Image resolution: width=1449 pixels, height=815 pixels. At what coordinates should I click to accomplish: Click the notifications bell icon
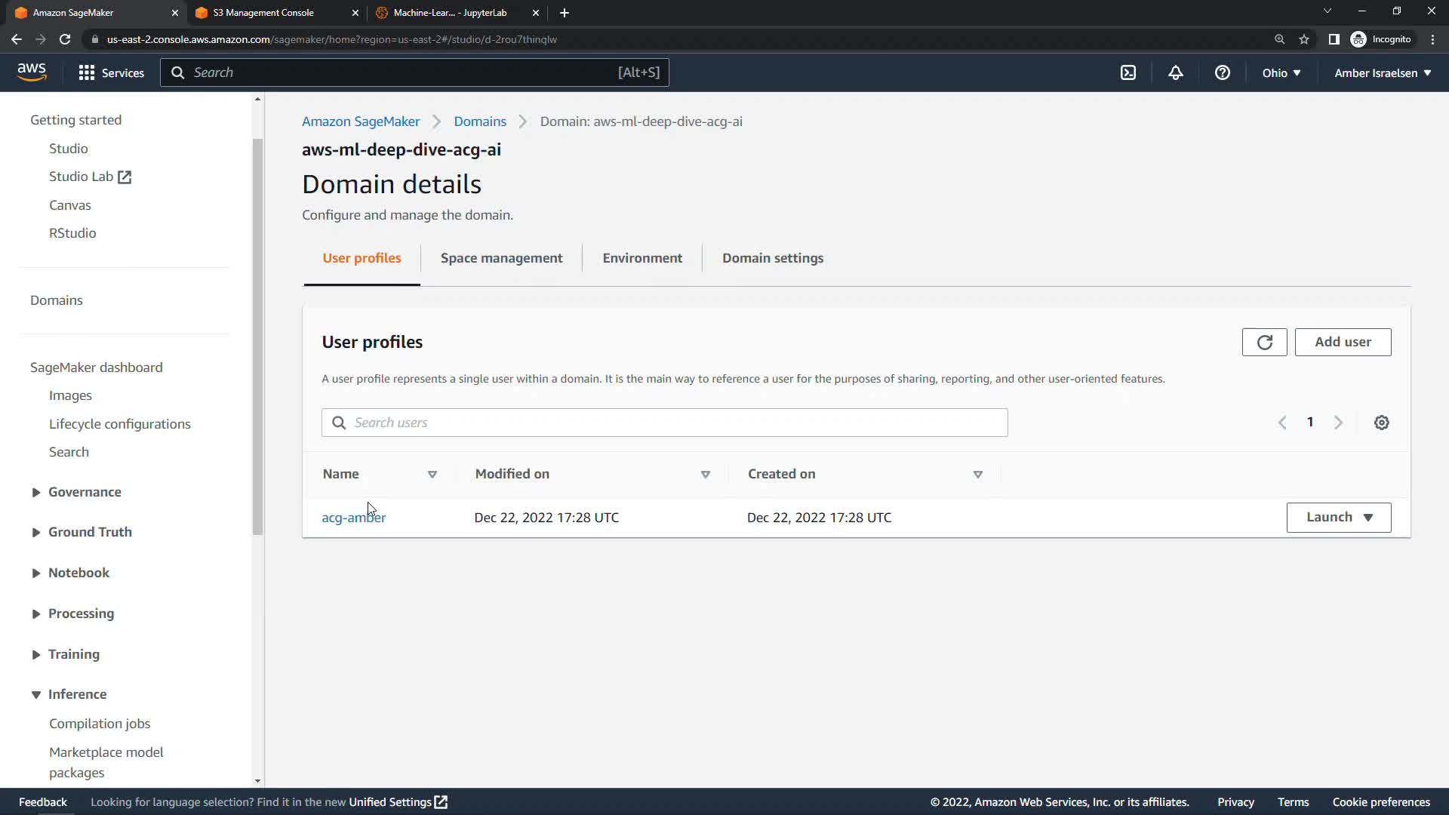click(x=1175, y=72)
